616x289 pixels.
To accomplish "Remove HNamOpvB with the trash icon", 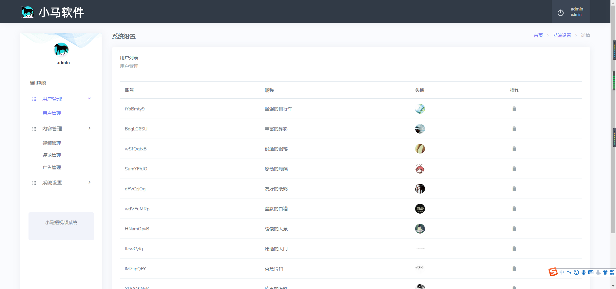I will (x=514, y=229).
